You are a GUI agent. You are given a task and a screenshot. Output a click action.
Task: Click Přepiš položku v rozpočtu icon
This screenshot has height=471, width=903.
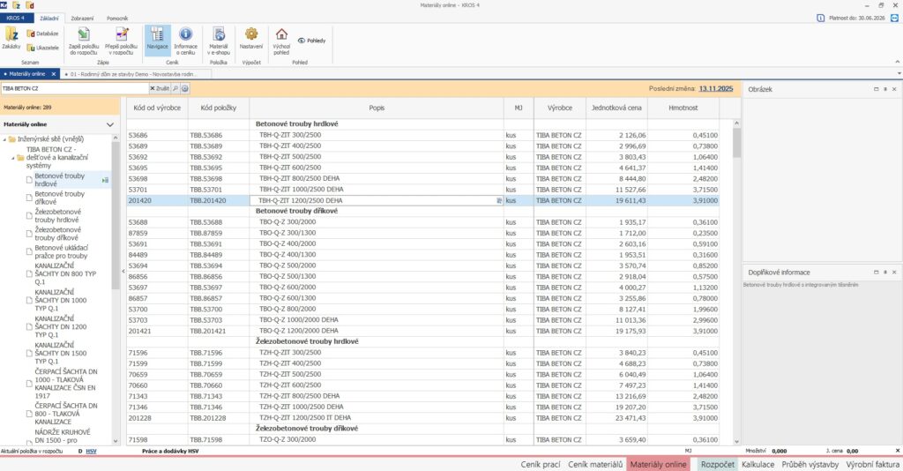point(123,35)
